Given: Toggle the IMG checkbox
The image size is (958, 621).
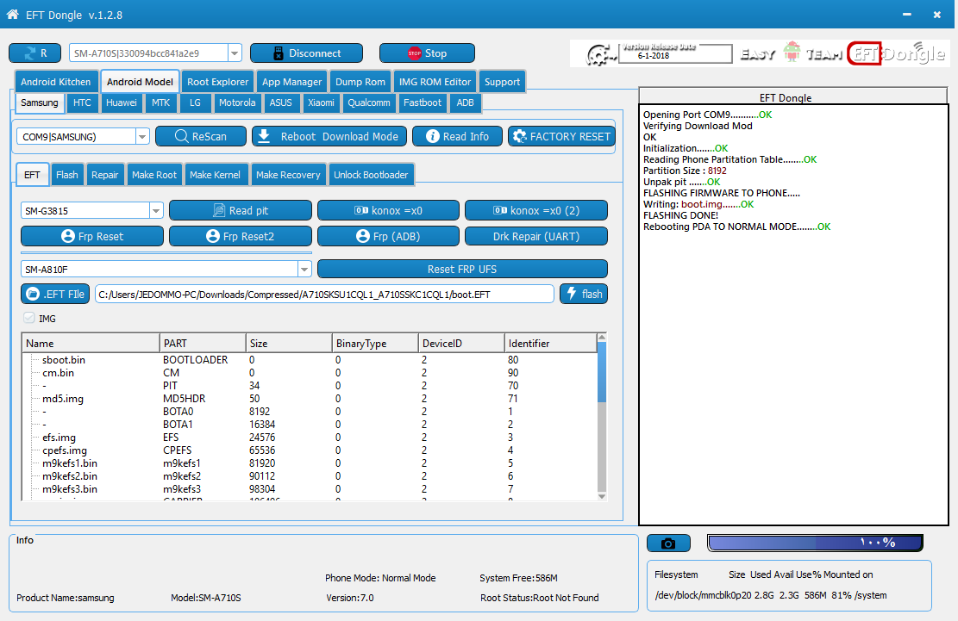Looking at the screenshot, I should point(28,318).
